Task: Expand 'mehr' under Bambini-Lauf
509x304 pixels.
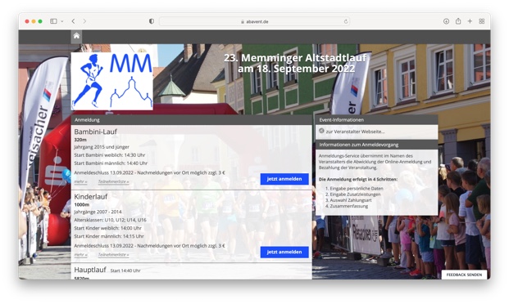Action: coord(80,181)
